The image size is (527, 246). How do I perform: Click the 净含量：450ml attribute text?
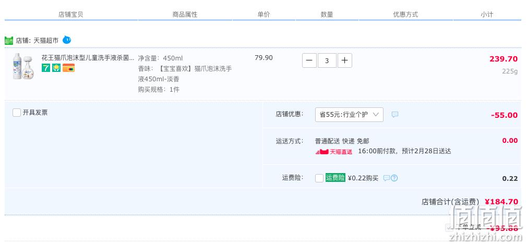click(160, 58)
